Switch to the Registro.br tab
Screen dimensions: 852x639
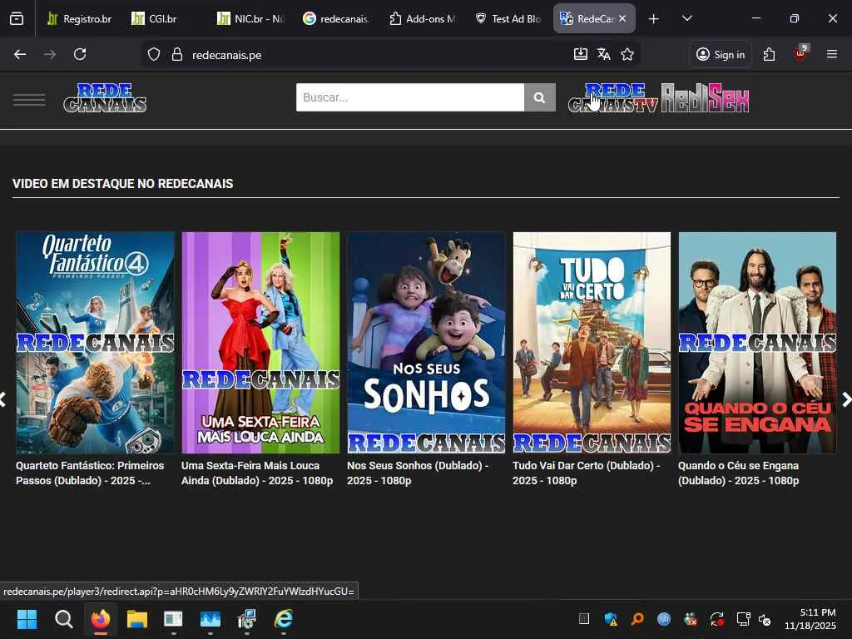79,18
